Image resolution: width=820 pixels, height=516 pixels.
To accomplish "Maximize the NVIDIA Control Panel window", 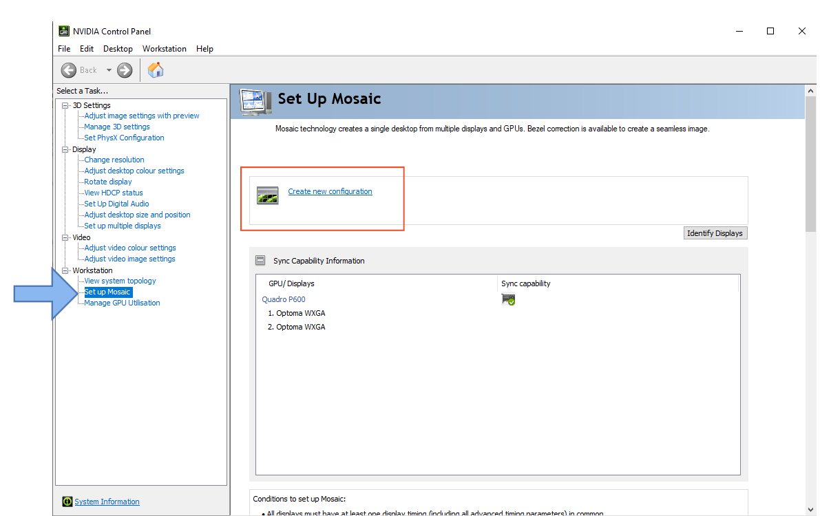I will point(770,31).
